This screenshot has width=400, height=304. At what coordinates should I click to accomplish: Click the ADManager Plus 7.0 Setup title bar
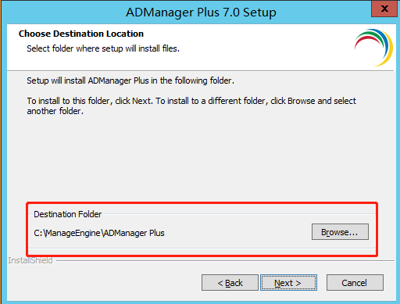(201, 13)
